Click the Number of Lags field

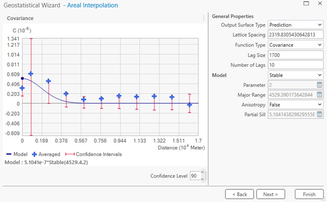tap(295, 65)
